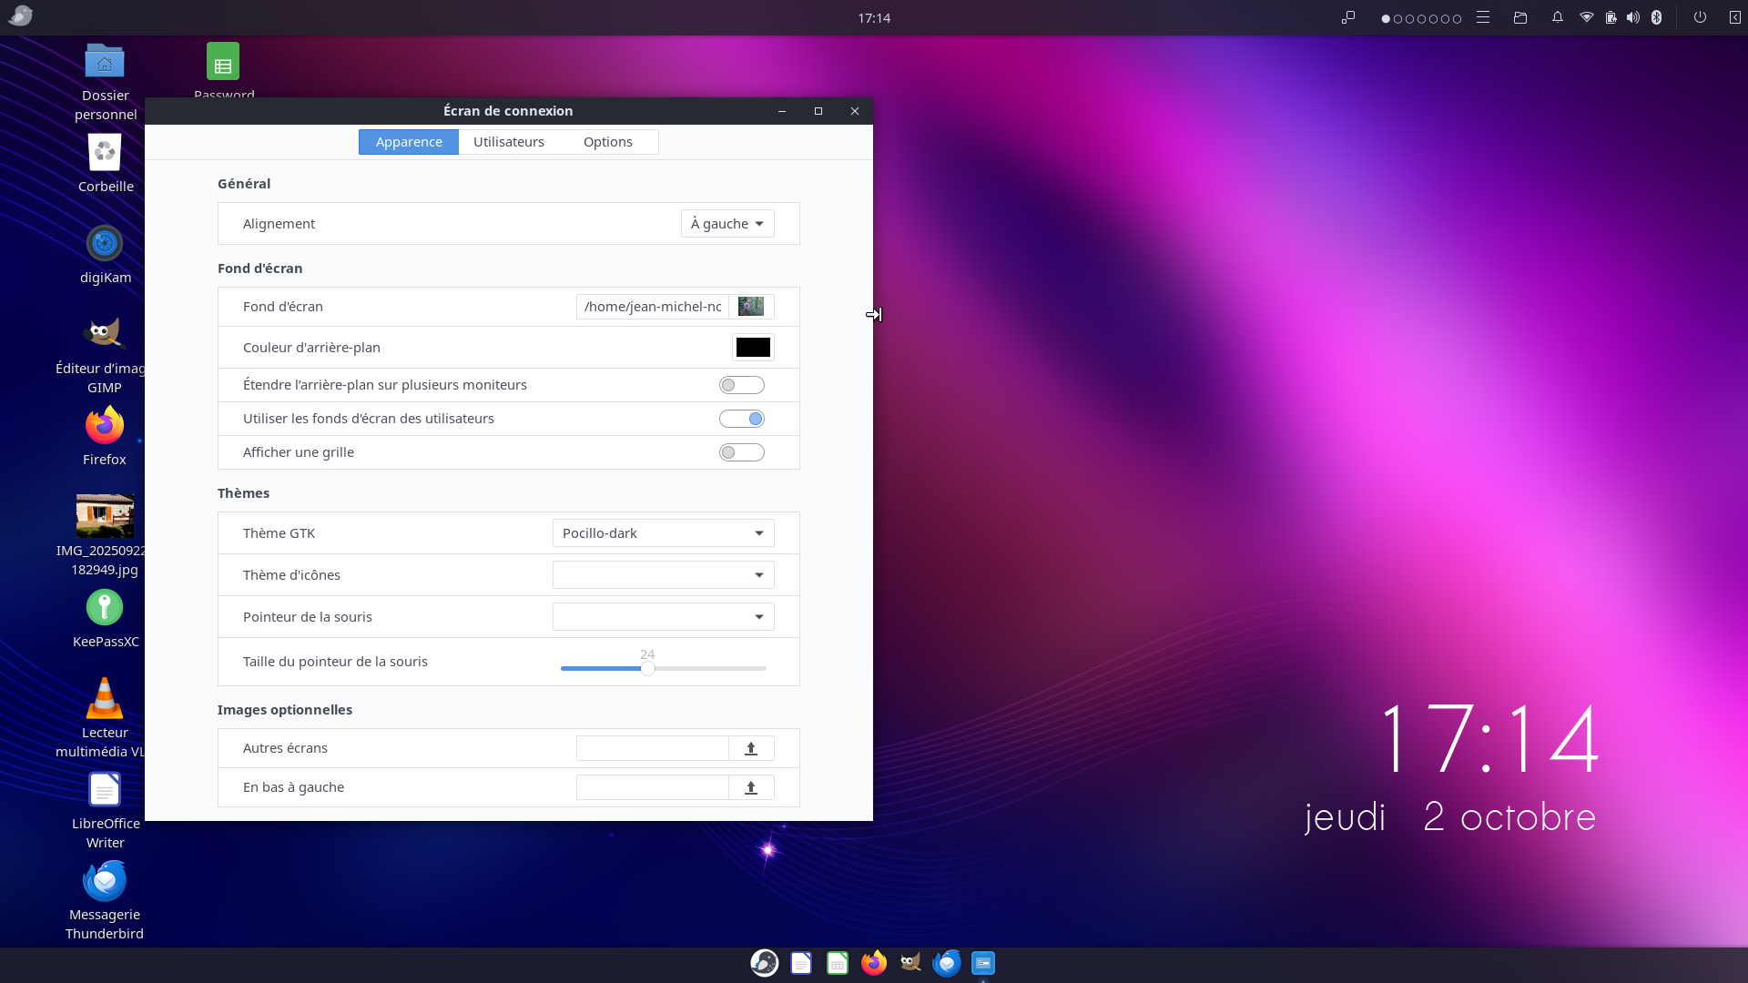Click upload icon for Autres écrans image
The width and height of the screenshot is (1748, 983).
pos(751,748)
